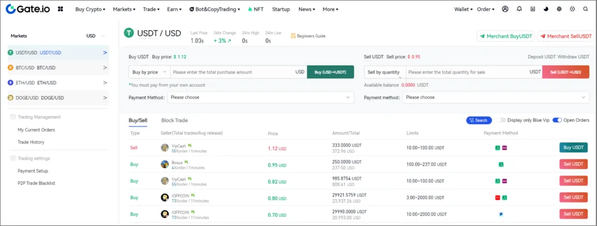Click the blue Search filter button
The height and width of the screenshot is (226, 597).
479,121
